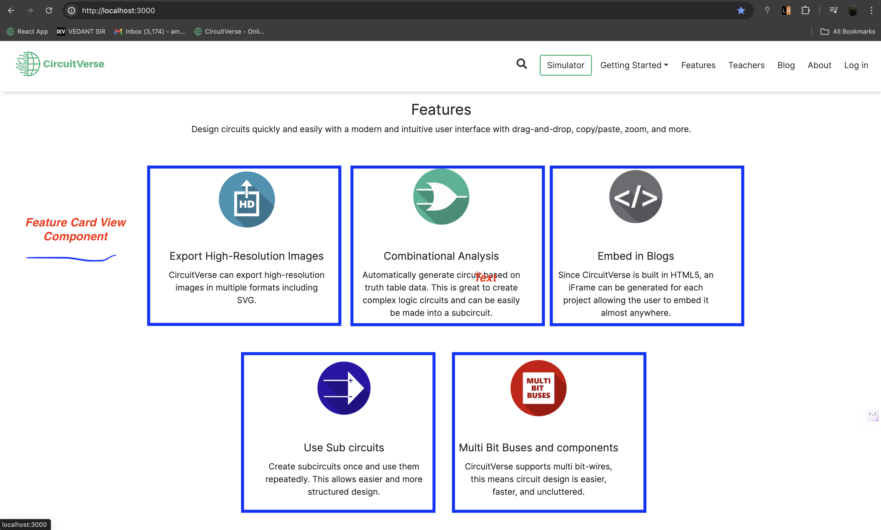Click the Embed in Blogs code icon
Screen dimensions: 881x530
pyautogui.click(x=635, y=197)
